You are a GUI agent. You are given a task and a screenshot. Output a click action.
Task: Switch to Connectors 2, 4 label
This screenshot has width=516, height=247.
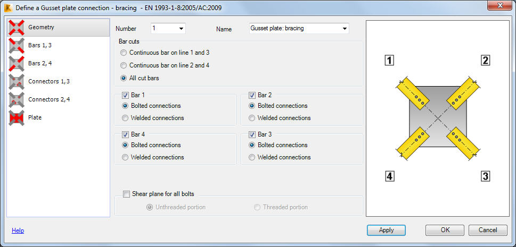point(49,99)
